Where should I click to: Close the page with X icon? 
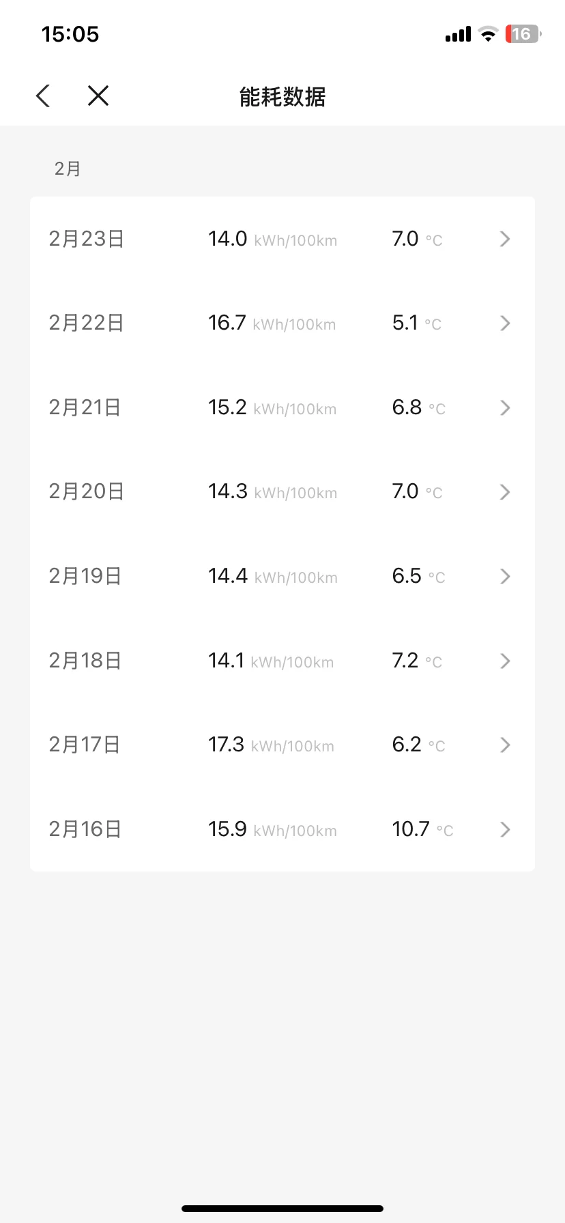click(x=98, y=96)
